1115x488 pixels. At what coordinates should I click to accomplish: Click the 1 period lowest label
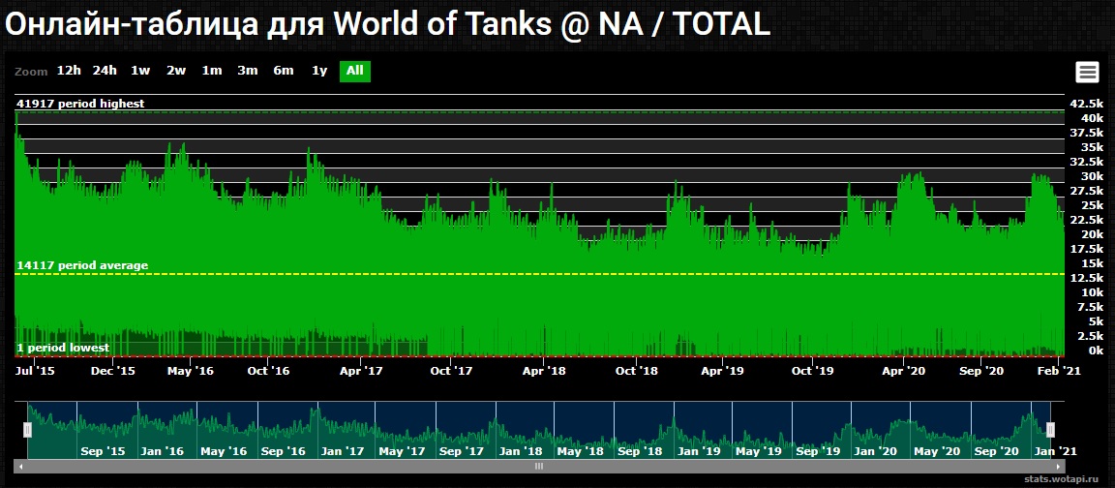(x=63, y=348)
